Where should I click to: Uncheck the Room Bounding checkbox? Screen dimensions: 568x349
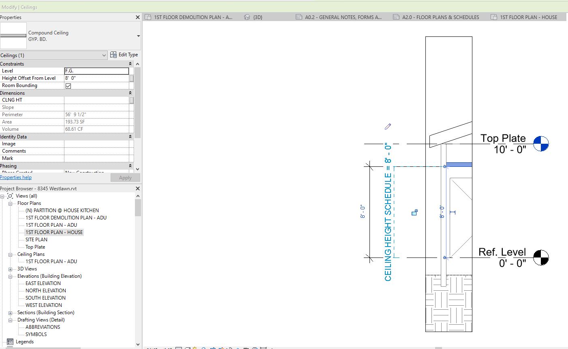point(68,86)
